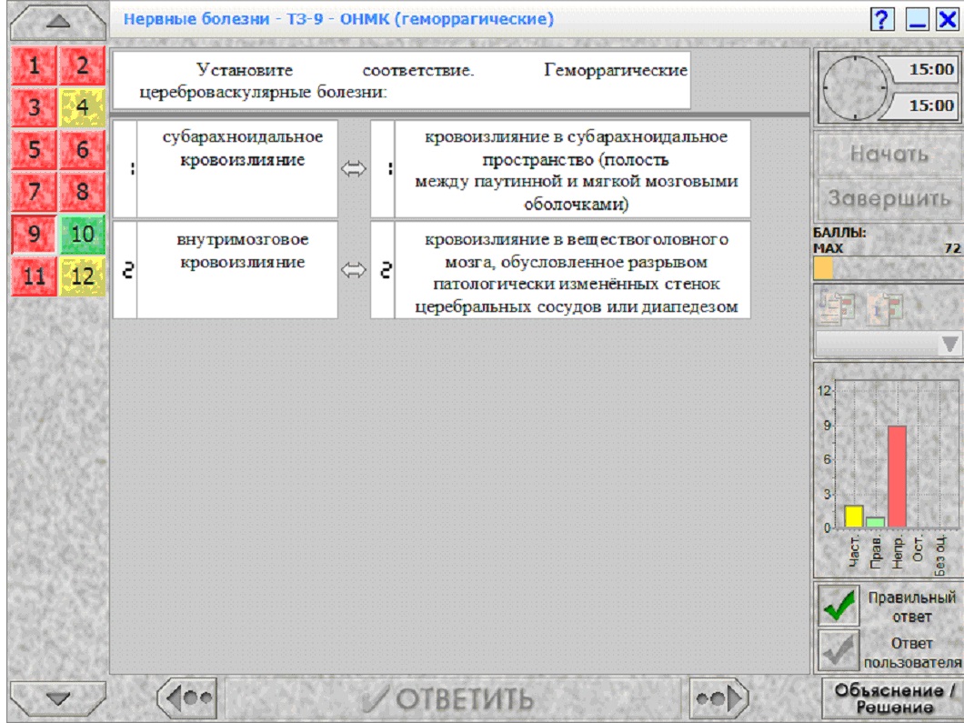Minimize the test window
Viewport: 964px width, 723px height.
click(918, 20)
